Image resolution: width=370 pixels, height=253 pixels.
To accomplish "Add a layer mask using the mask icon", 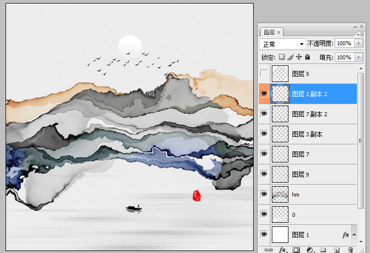I will pyautogui.click(x=296, y=249).
